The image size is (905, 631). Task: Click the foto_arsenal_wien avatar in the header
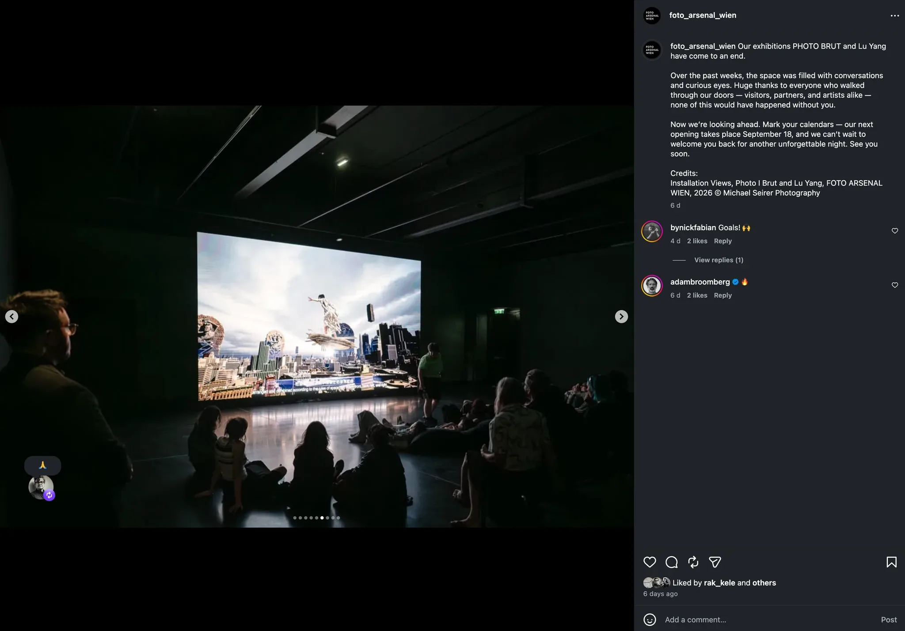click(x=652, y=15)
